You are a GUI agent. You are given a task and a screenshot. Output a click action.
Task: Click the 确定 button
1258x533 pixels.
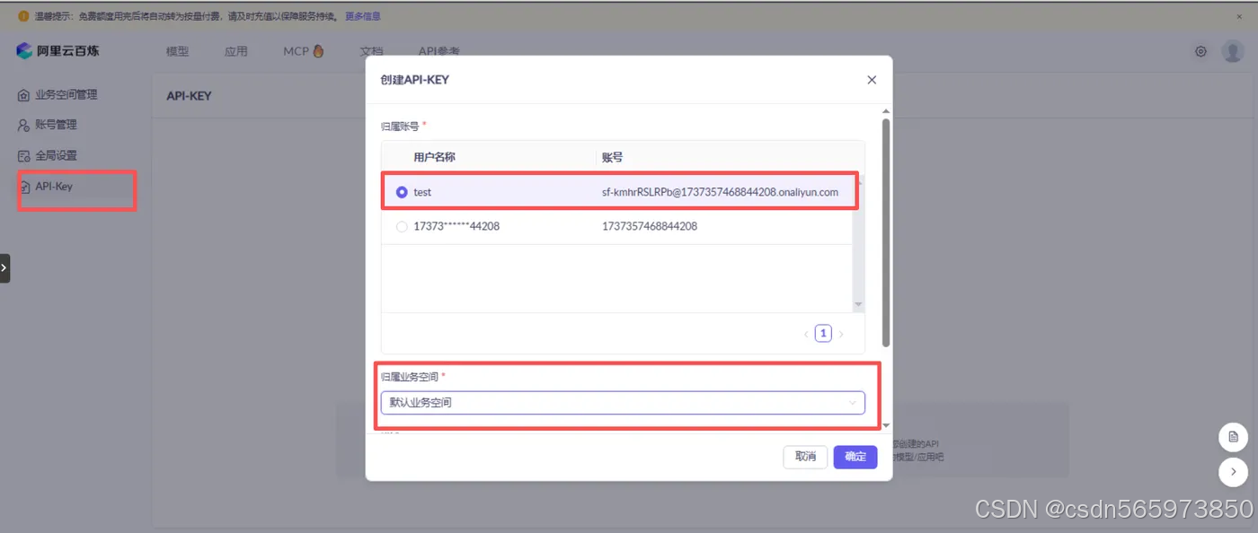tap(855, 457)
